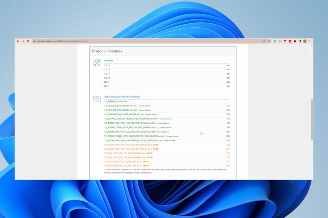Select TLS_ECDHE_RSA_WITH_AES_128_GCM_SHA256 cipher
328x218 pixels.
(167, 123)
